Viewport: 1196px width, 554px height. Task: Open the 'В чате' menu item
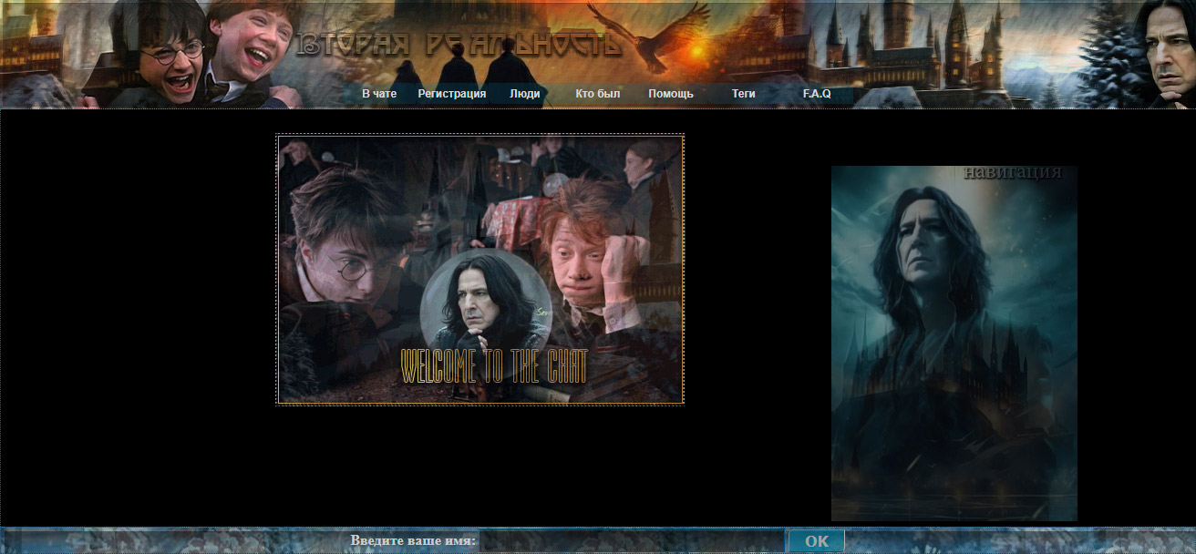(x=379, y=94)
